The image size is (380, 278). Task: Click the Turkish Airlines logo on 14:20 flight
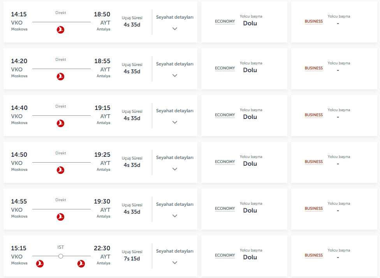click(60, 76)
